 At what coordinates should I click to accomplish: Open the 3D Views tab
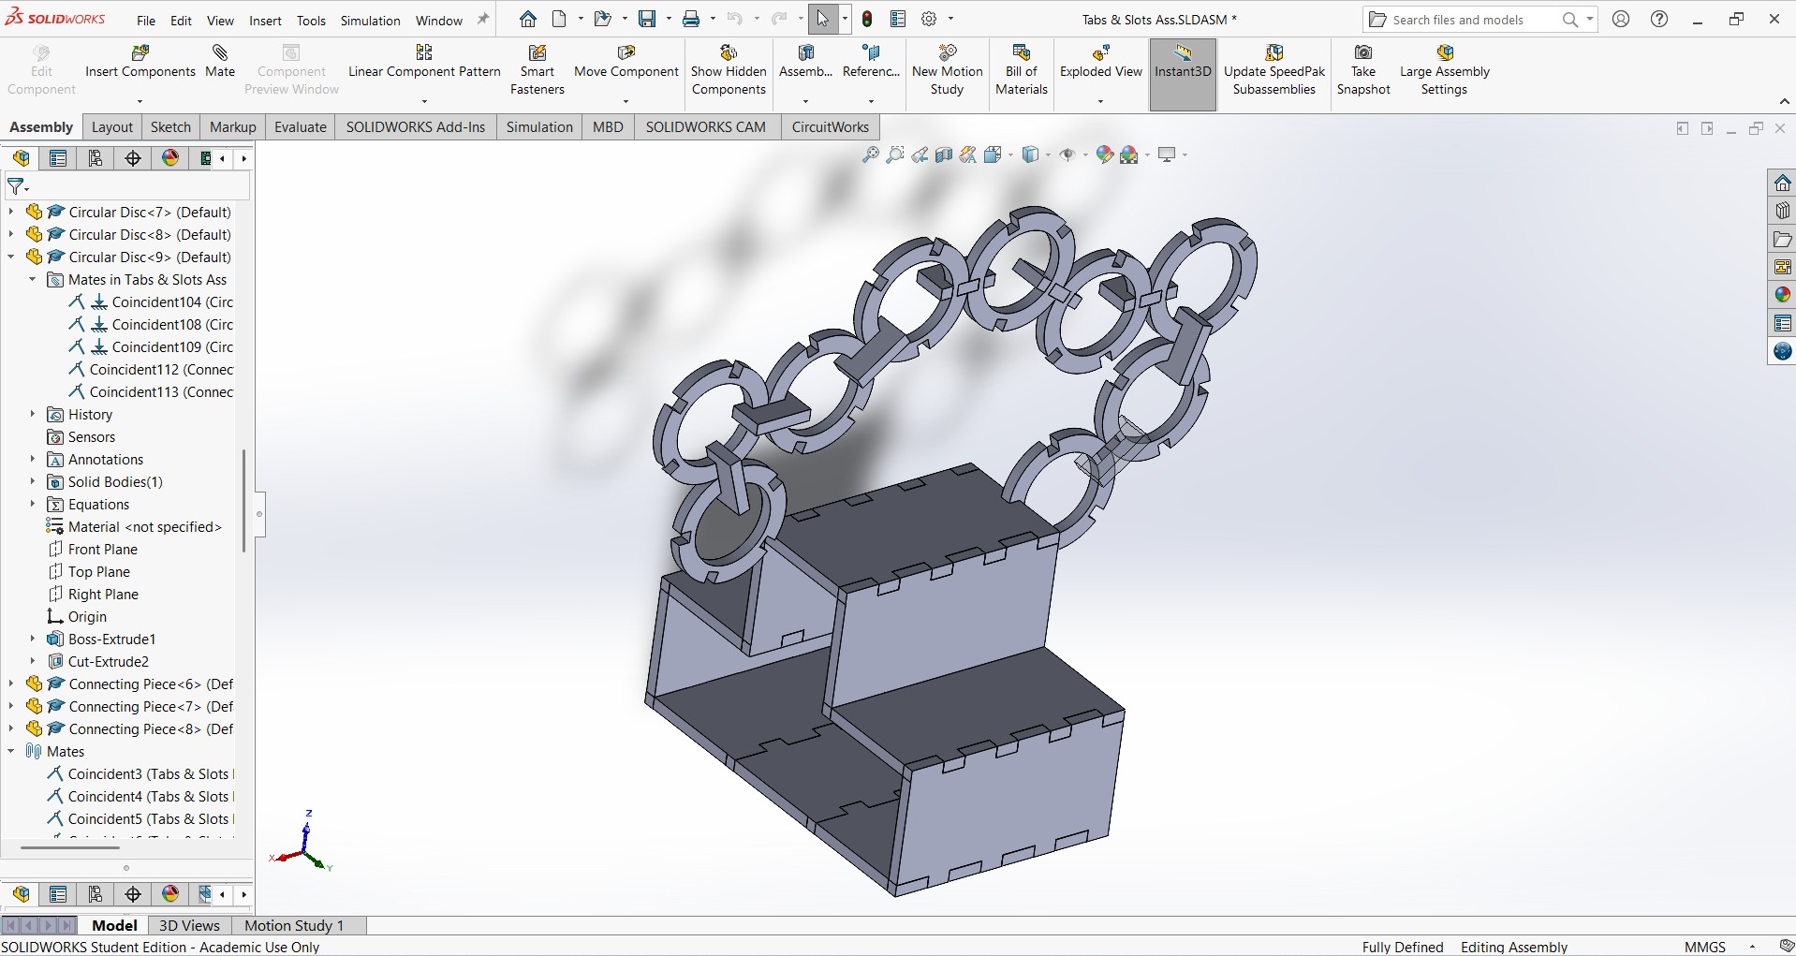[x=189, y=925]
